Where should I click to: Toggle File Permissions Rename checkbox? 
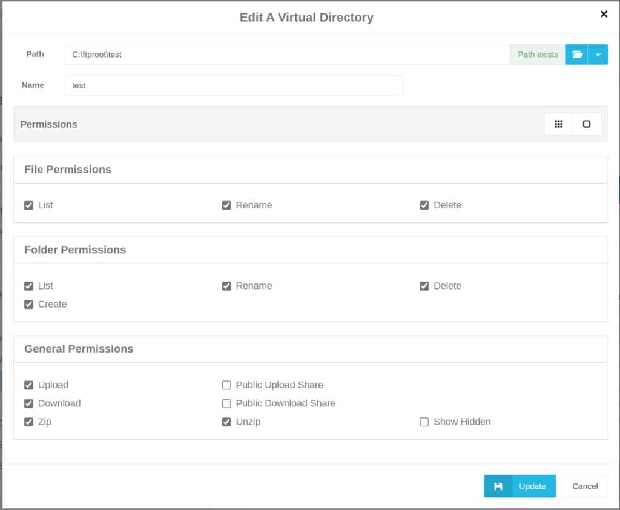tap(226, 205)
